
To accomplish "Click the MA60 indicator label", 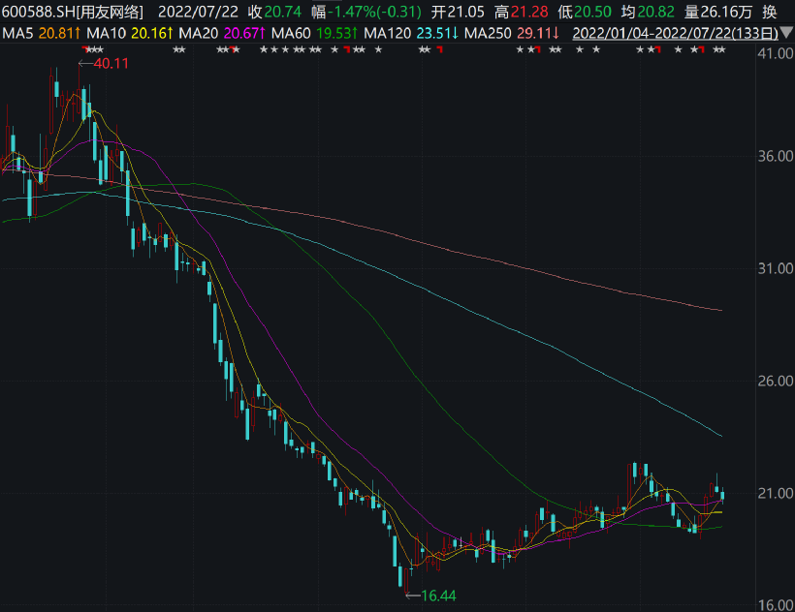I will point(314,33).
